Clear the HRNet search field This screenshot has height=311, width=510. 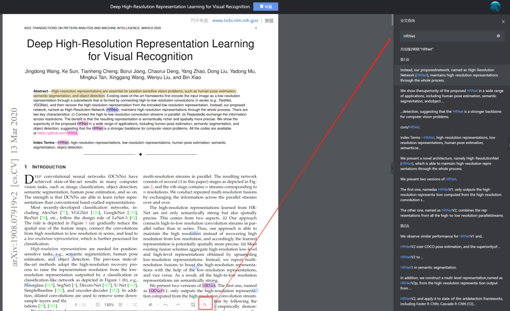tap(498, 36)
